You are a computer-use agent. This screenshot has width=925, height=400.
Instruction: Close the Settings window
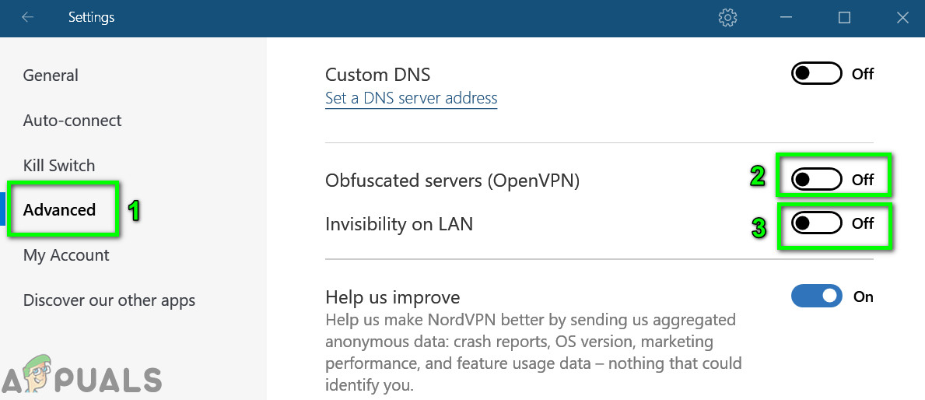902,17
